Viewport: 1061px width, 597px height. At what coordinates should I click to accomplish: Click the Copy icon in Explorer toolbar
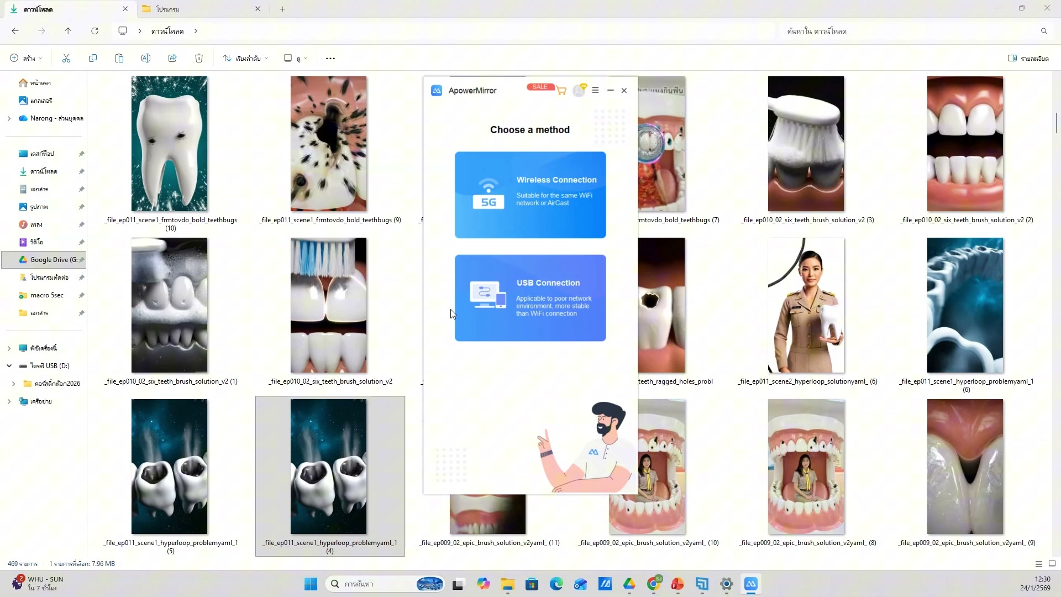(93, 58)
